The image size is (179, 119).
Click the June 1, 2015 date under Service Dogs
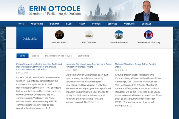tap(121, 70)
